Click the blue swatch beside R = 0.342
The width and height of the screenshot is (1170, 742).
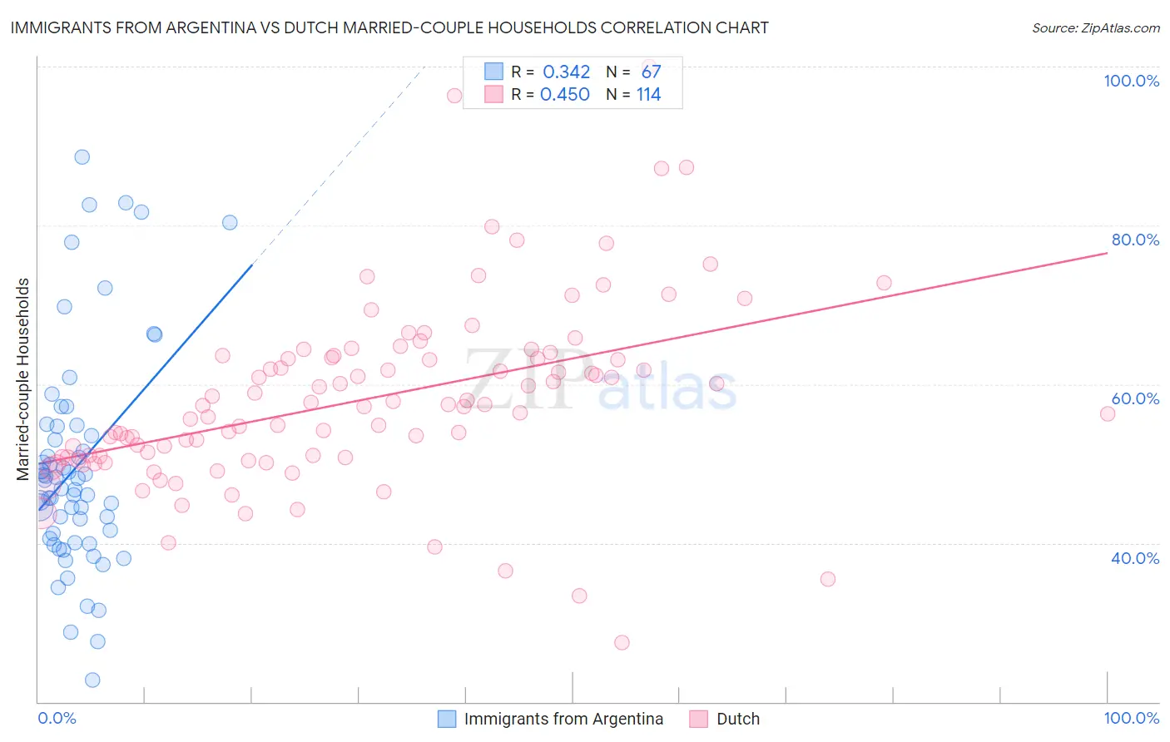point(494,72)
